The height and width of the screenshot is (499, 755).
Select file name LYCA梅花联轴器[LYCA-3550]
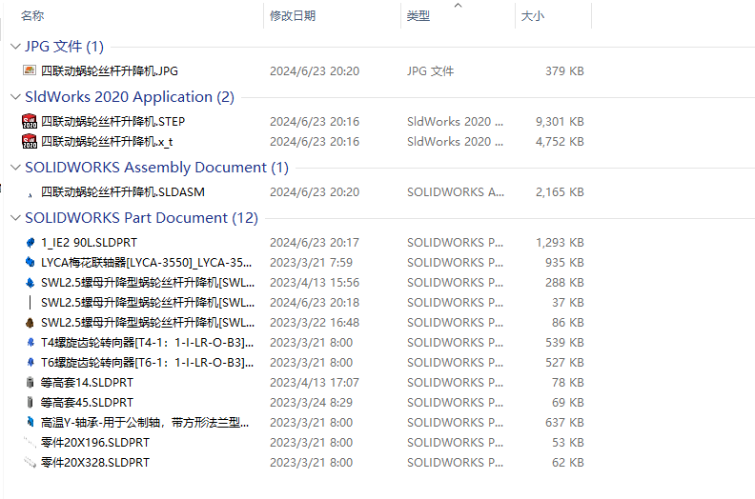tap(146, 262)
